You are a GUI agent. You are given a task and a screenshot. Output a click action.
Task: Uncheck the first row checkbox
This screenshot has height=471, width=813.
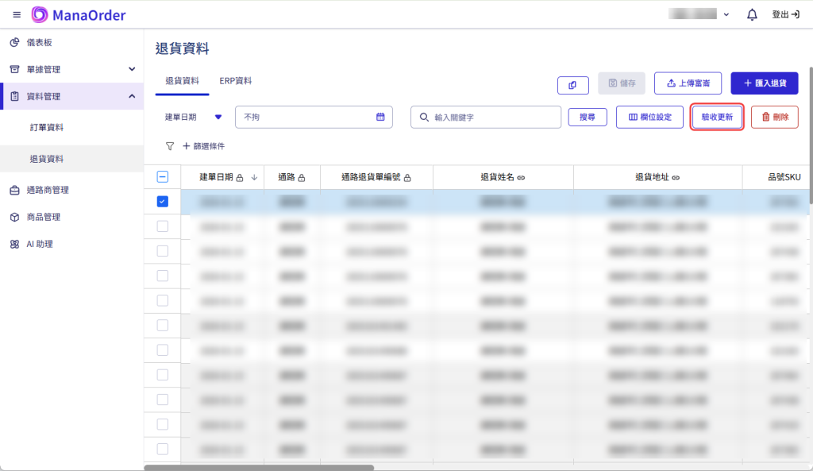pyautogui.click(x=162, y=202)
